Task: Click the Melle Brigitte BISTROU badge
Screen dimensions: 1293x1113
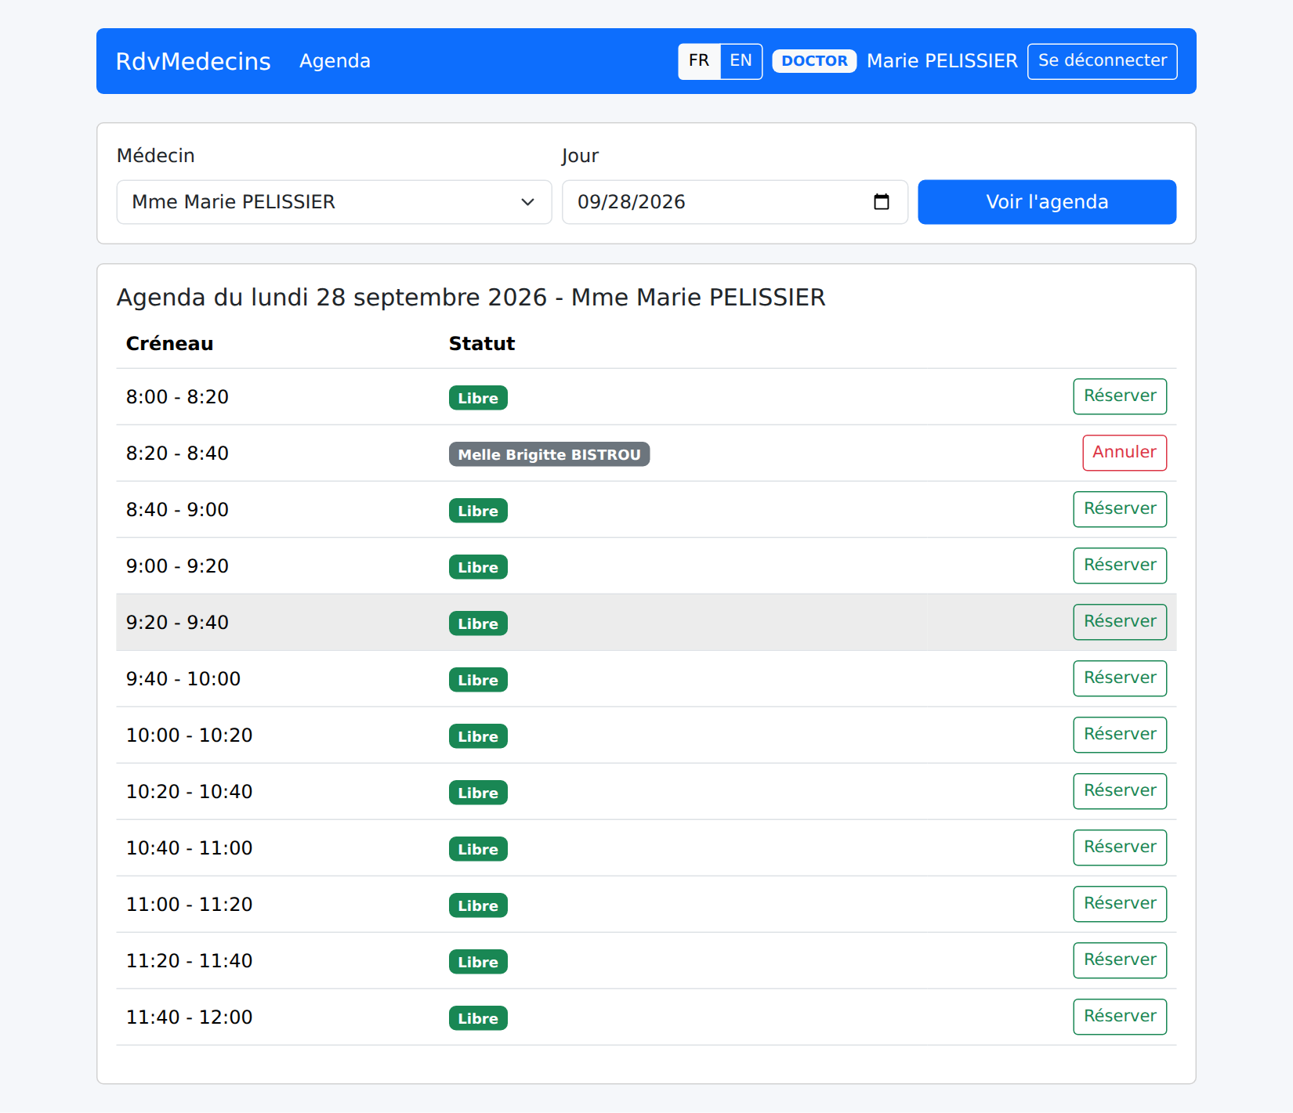Action: click(x=549, y=454)
